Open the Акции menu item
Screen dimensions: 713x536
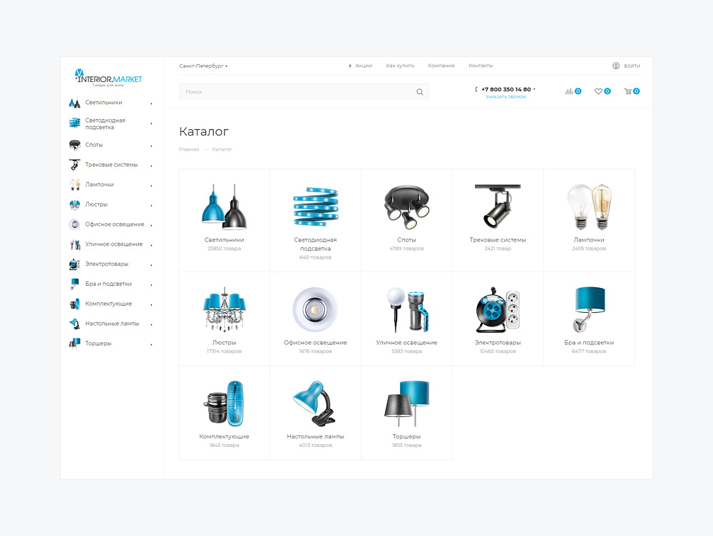point(363,66)
